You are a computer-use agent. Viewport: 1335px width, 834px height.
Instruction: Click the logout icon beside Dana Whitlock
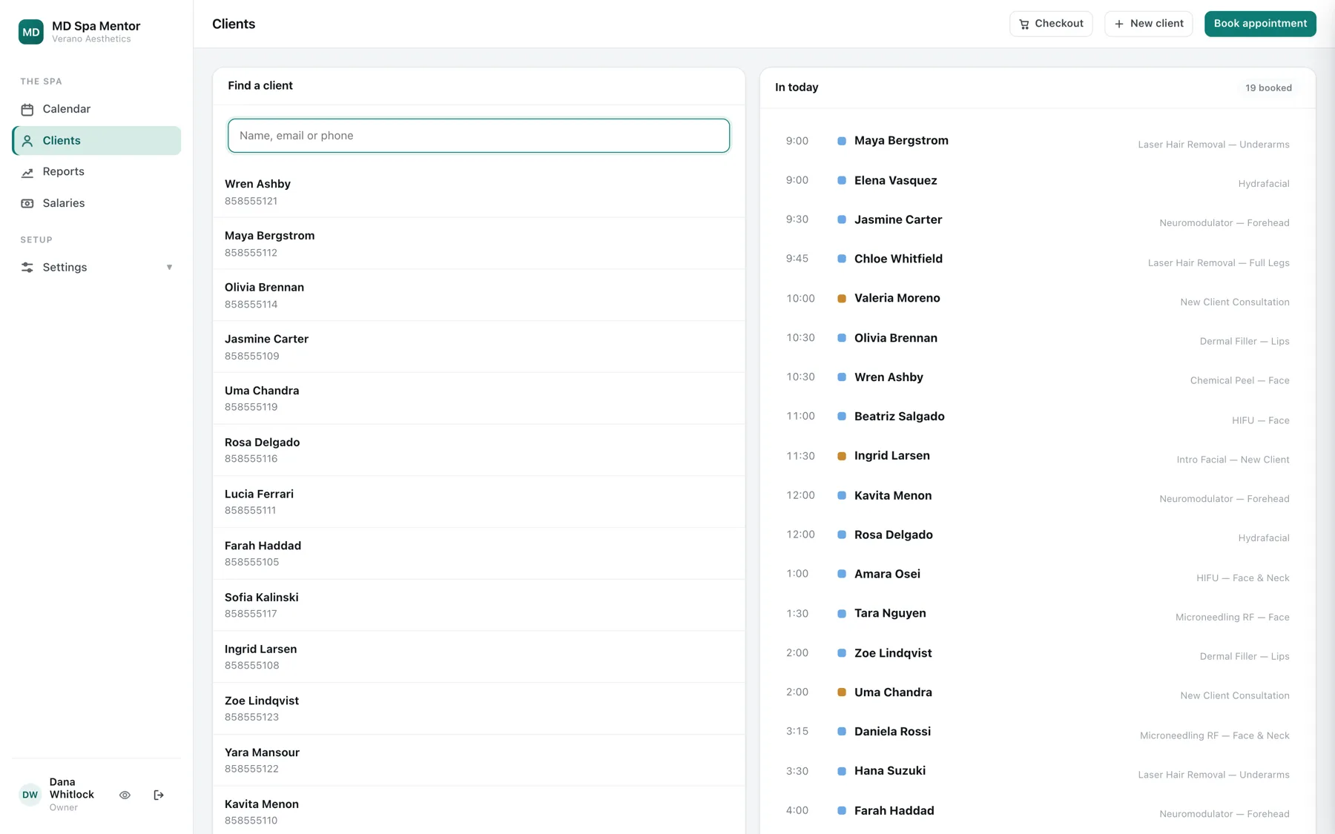(159, 795)
